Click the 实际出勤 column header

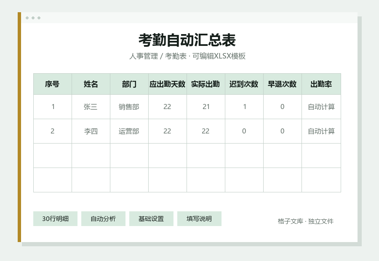(x=206, y=84)
